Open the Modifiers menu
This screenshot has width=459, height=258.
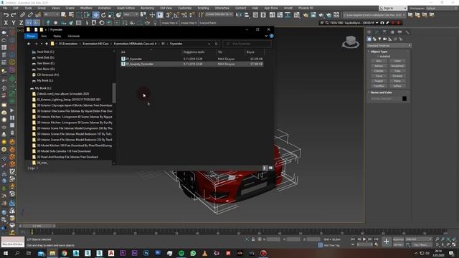tap(86, 8)
